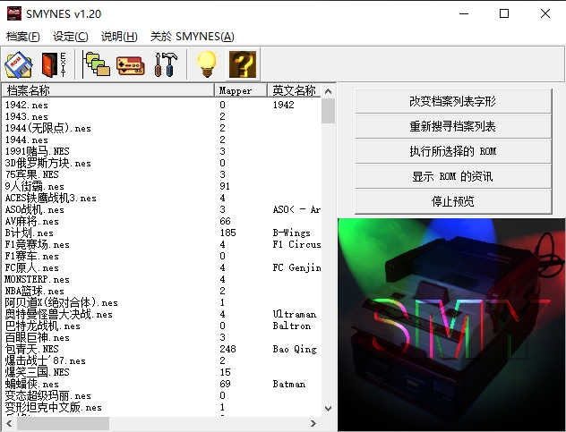Click the open ROM file toolbar icon
The width and height of the screenshot is (566, 432).
20,64
